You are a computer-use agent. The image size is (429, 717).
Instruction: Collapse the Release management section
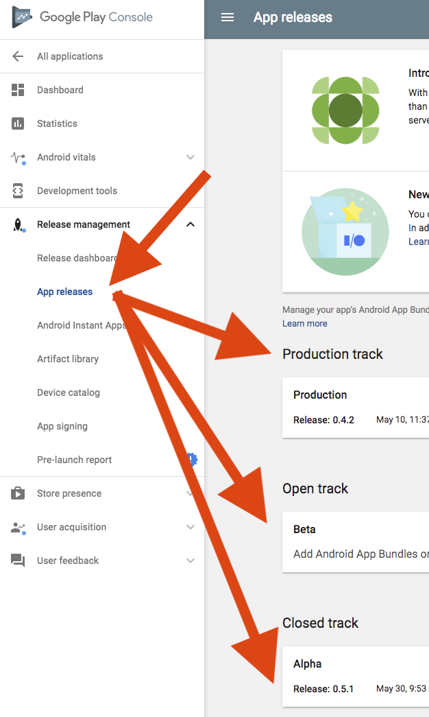(x=191, y=224)
